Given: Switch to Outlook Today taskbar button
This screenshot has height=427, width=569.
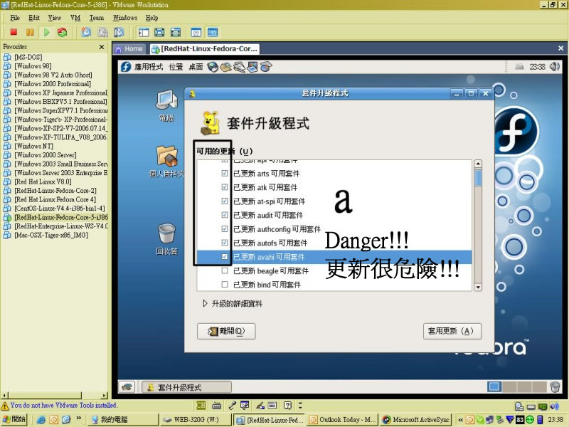Looking at the screenshot, I should coord(342,420).
